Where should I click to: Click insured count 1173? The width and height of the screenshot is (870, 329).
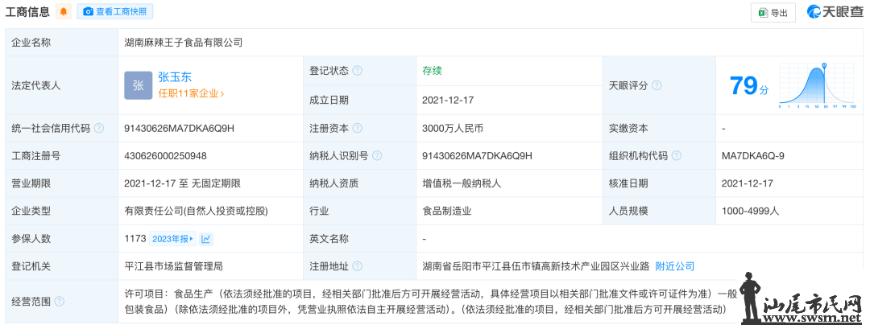click(135, 239)
